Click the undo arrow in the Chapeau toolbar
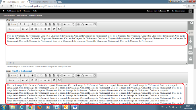This screenshot has height=110, width=196. tap(65, 24)
